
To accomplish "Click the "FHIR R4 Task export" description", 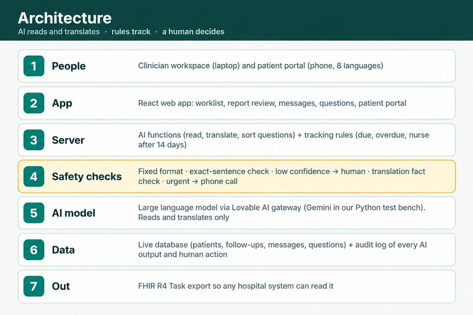I will 236,286.
